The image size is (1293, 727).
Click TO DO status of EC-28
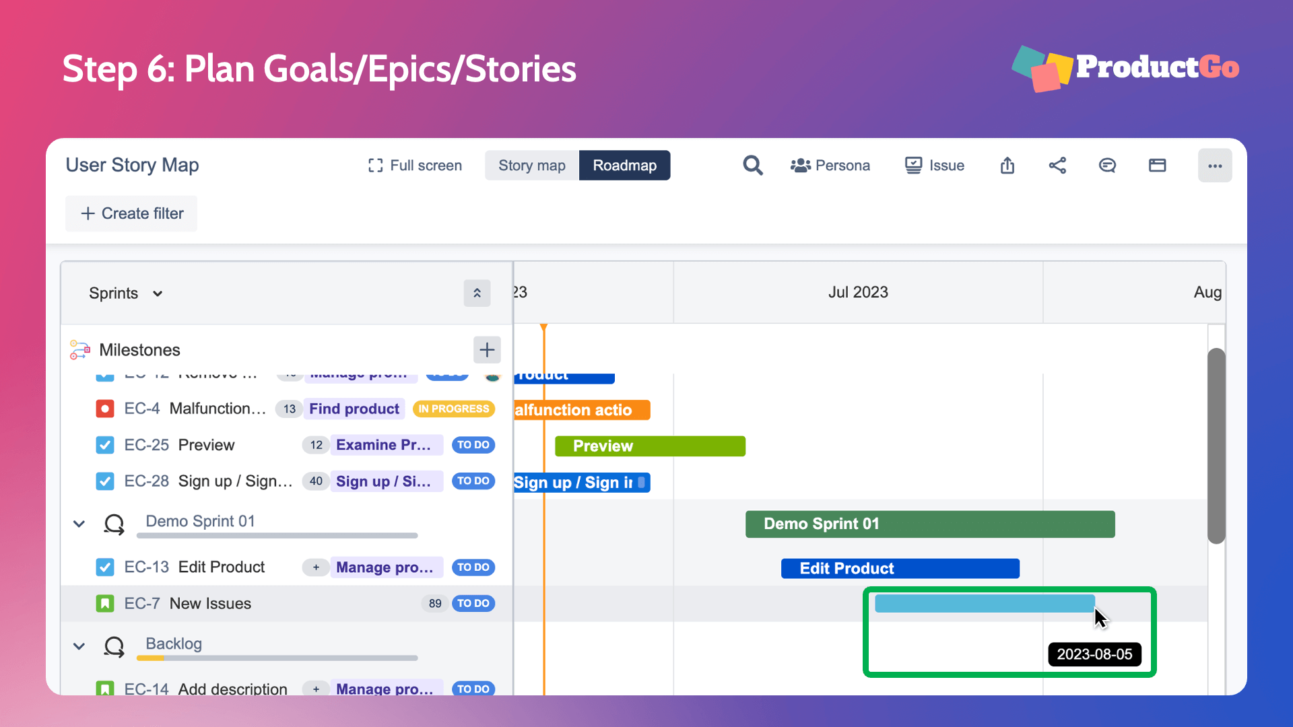point(473,481)
